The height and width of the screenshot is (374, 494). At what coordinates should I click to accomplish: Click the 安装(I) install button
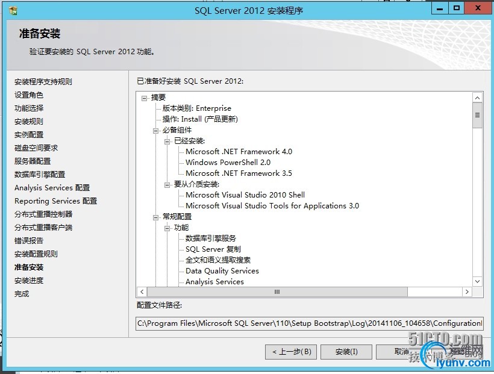pyautogui.click(x=346, y=352)
